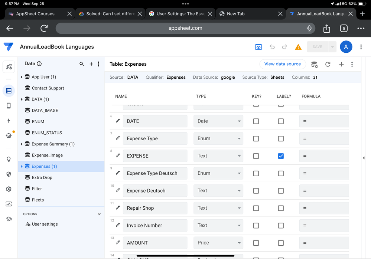Toggle KEY checkbox for EXPENSE column
This screenshot has height=259, width=371.
pyautogui.click(x=256, y=156)
